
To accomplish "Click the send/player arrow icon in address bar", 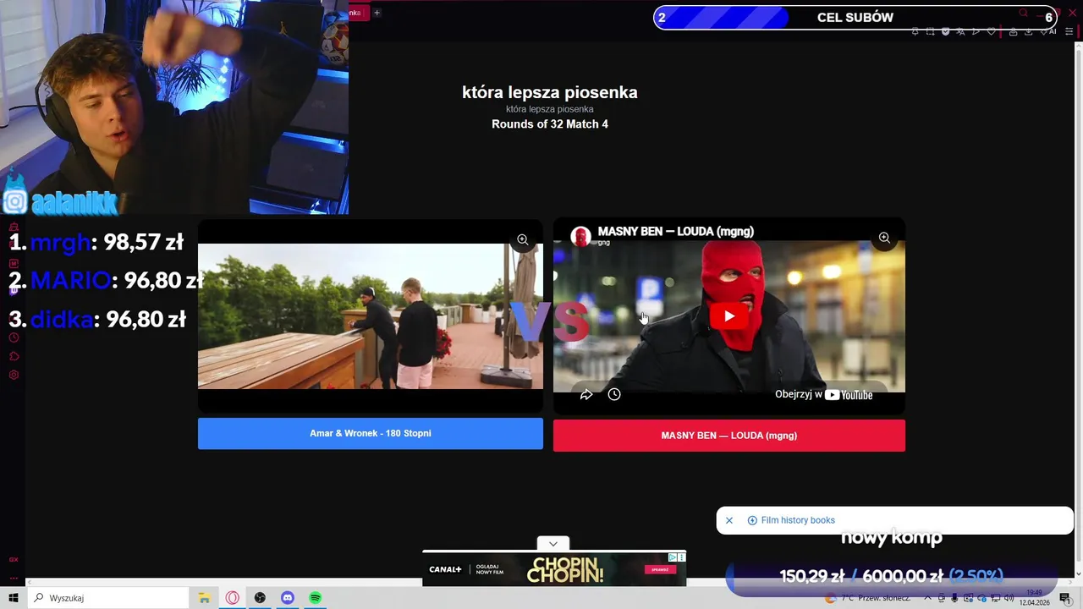I will (x=976, y=31).
